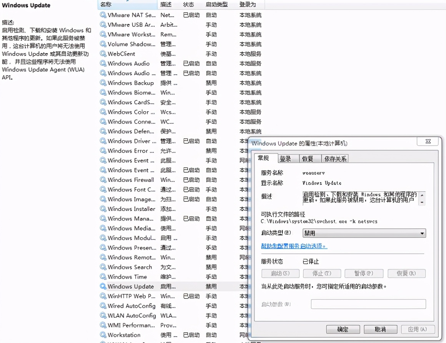Image resolution: width=446 pixels, height=343 pixels.
Task: Switch to the 恢复 tab
Action: click(x=308, y=158)
